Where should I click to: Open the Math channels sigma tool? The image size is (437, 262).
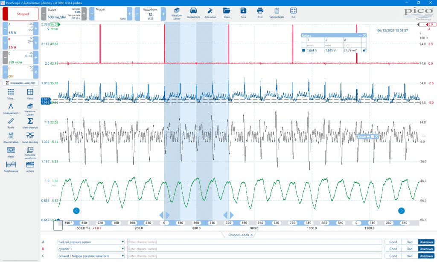[30, 123]
